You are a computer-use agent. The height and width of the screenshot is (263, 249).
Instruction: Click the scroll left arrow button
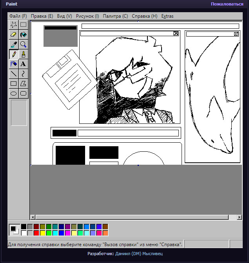(33, 217)
